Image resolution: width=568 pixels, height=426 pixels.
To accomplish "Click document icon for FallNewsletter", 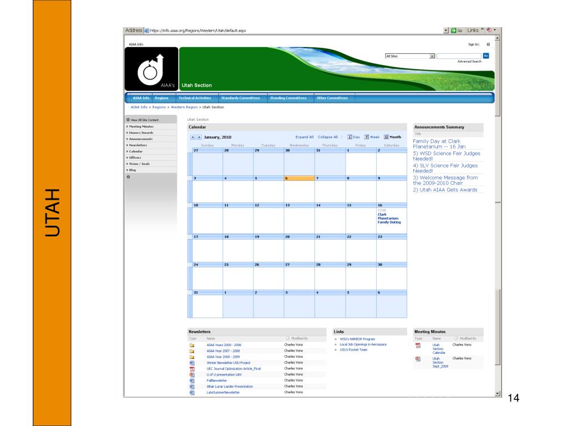I will click(x=191, y=381).
